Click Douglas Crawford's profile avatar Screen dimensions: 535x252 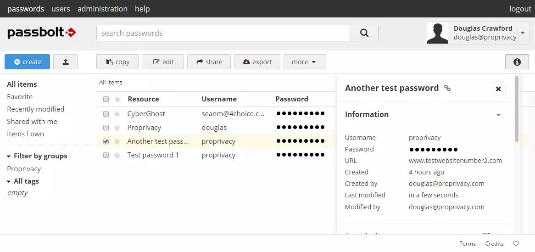(x=438, y=33)
